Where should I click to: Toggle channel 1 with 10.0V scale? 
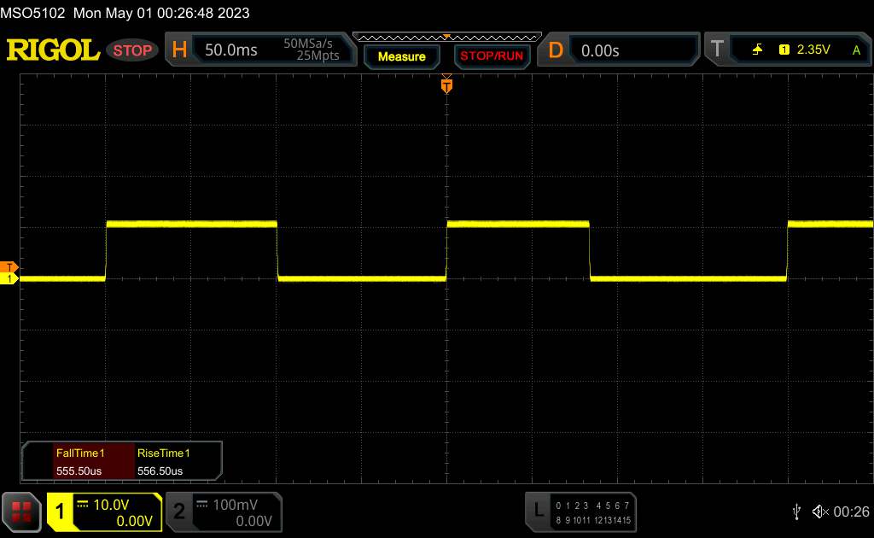coord(103,512)
